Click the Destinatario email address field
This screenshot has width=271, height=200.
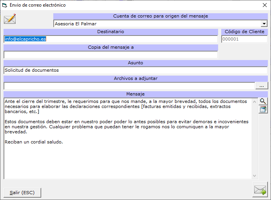[110, 39]
